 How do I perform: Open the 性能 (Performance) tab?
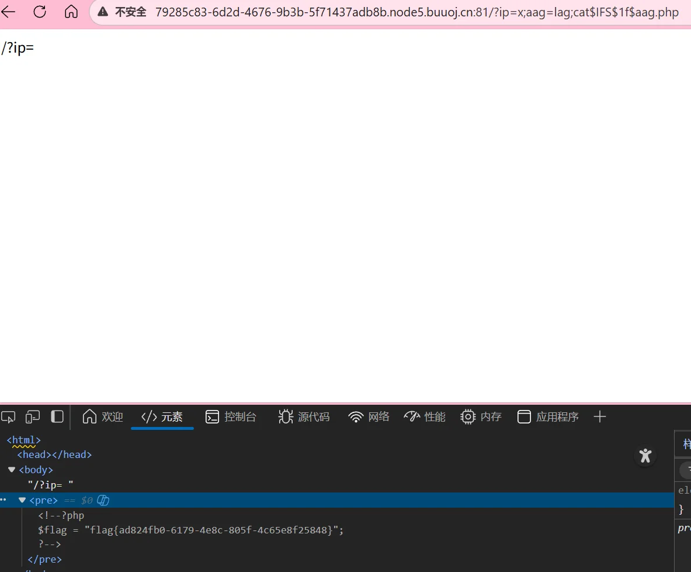[x=425, y=417]
